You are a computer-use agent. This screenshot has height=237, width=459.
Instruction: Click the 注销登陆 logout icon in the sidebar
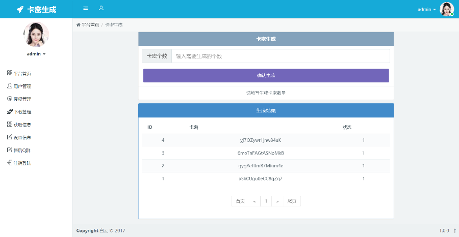pyautogui.click(x=9, y=163)
